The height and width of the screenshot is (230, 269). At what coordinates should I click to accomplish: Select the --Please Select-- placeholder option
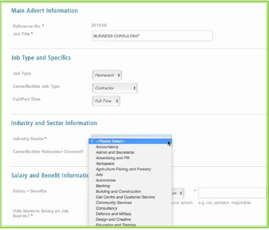point(110,141)
